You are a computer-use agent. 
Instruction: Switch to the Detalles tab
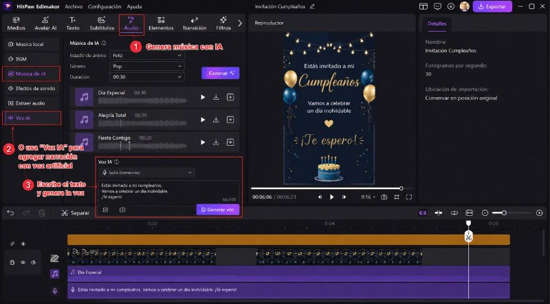(437, 24)
